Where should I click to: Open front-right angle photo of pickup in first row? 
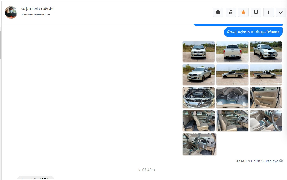point(266,52)
